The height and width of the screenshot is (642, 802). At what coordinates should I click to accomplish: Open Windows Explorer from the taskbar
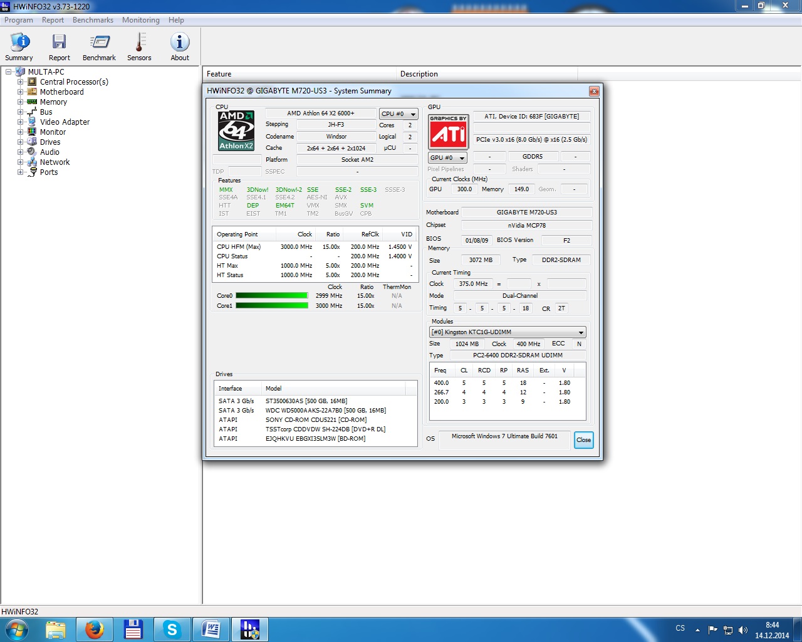pyautogui.click(x=56, y=629)
